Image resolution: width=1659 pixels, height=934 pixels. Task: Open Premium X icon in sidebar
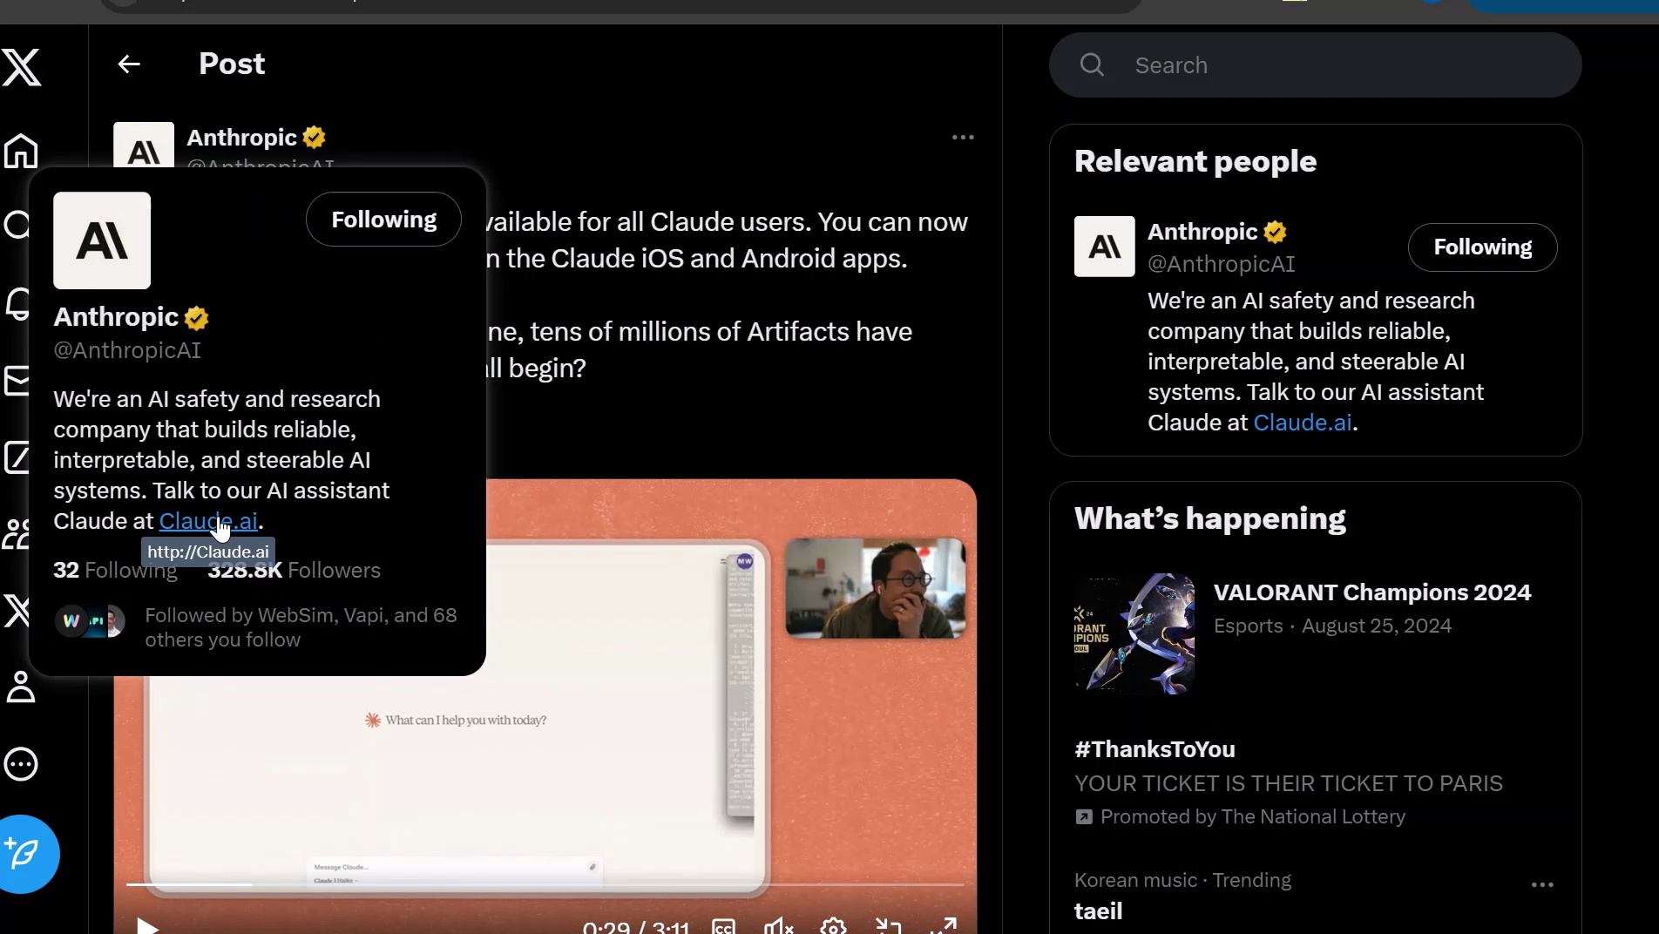(17, 611)
